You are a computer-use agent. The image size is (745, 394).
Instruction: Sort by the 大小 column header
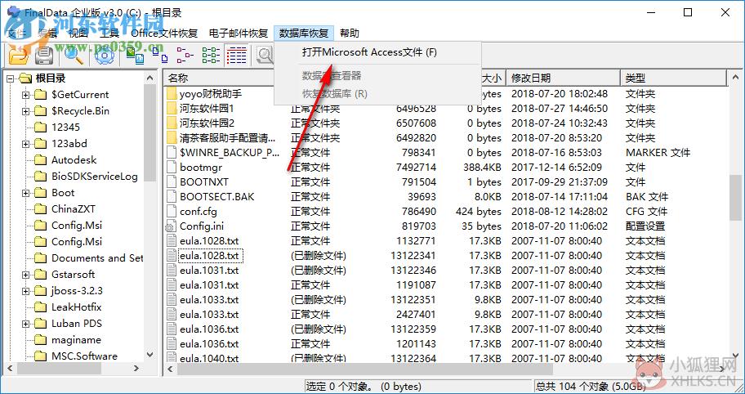tap(493, 78)
